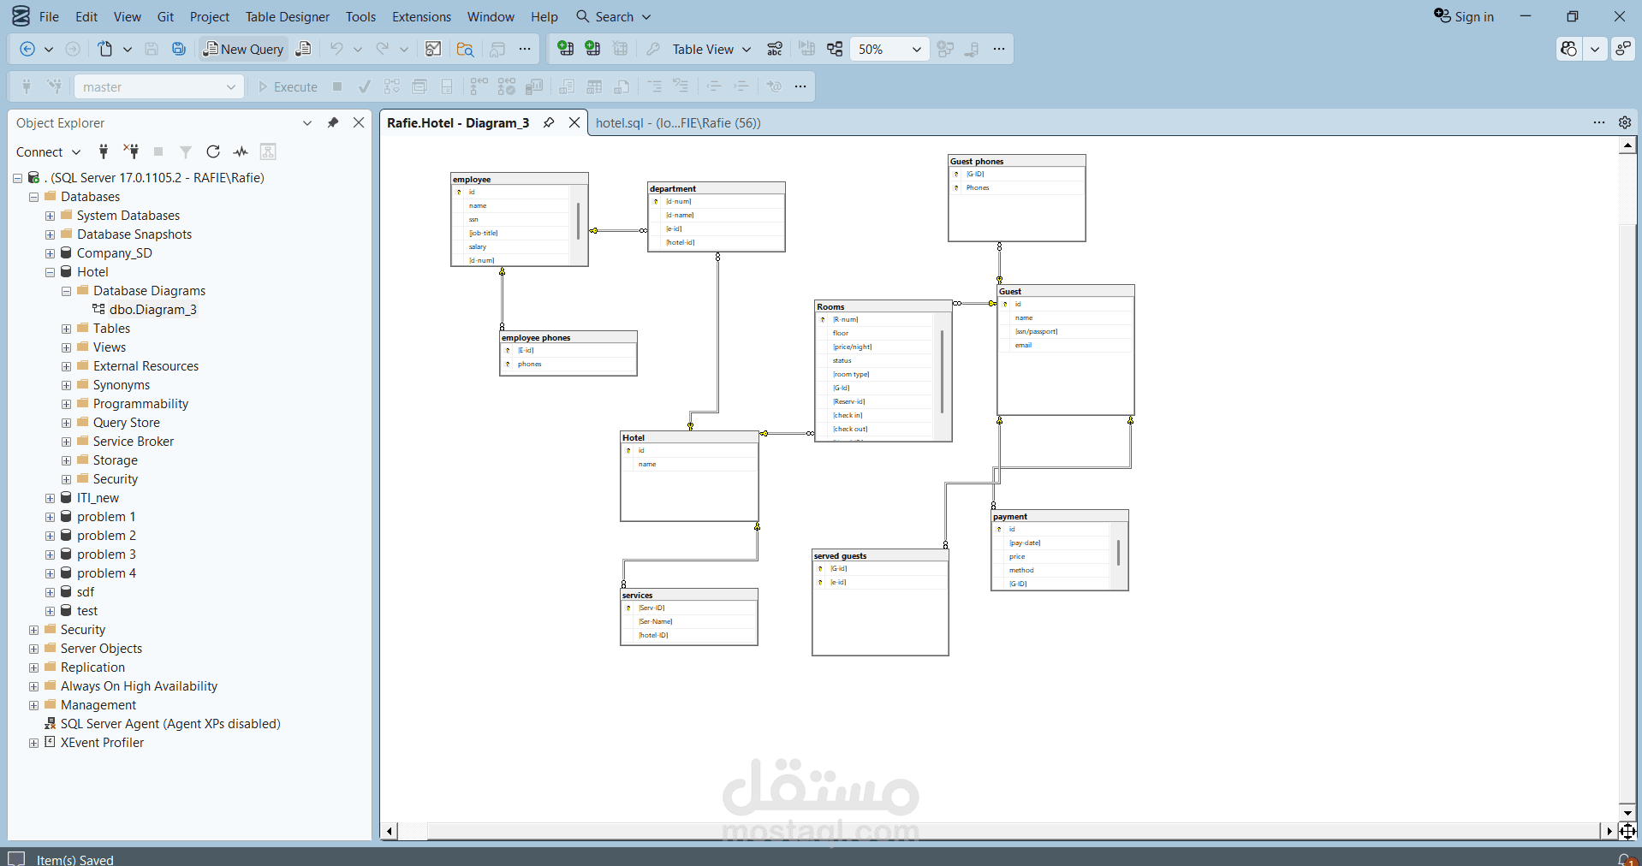Open diagram toolbar overflow ellipsis
The width and height of the screenshot is (1642, 866).
point(999,49)
